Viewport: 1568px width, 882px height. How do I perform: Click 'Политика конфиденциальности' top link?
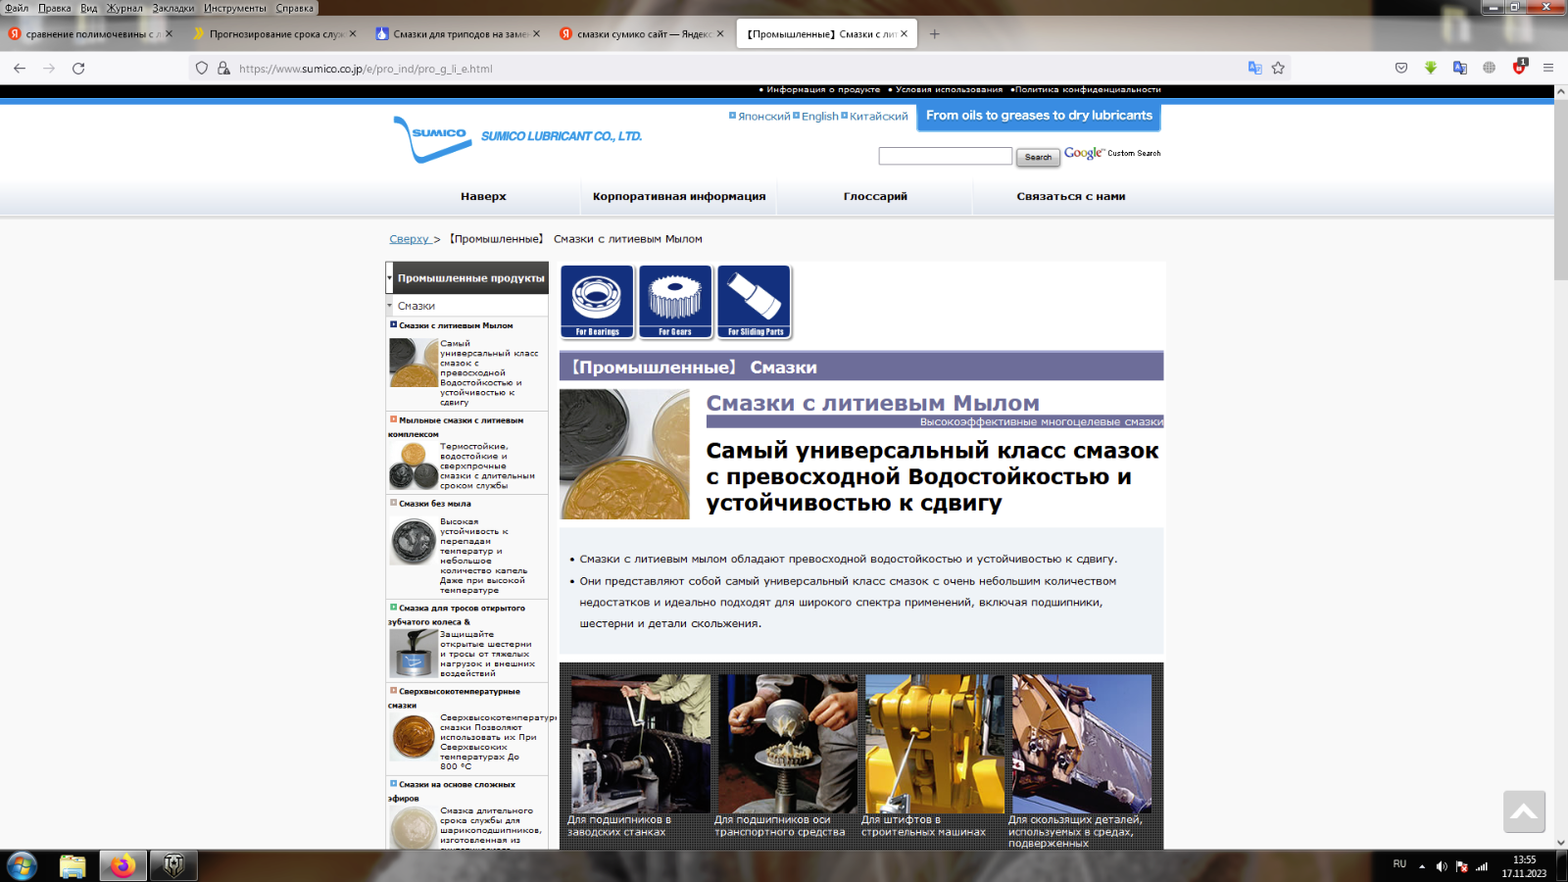[x=1088, y=90]
